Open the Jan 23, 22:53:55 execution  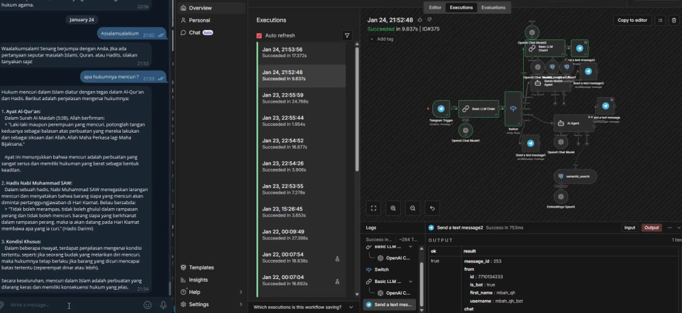[302, 189]
